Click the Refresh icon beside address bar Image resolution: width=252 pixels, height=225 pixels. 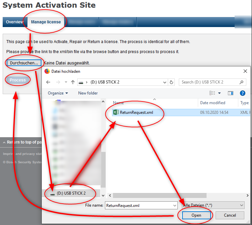(171, 82)
